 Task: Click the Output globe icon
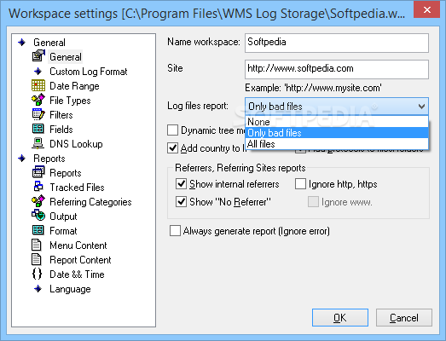coord(38,216)
